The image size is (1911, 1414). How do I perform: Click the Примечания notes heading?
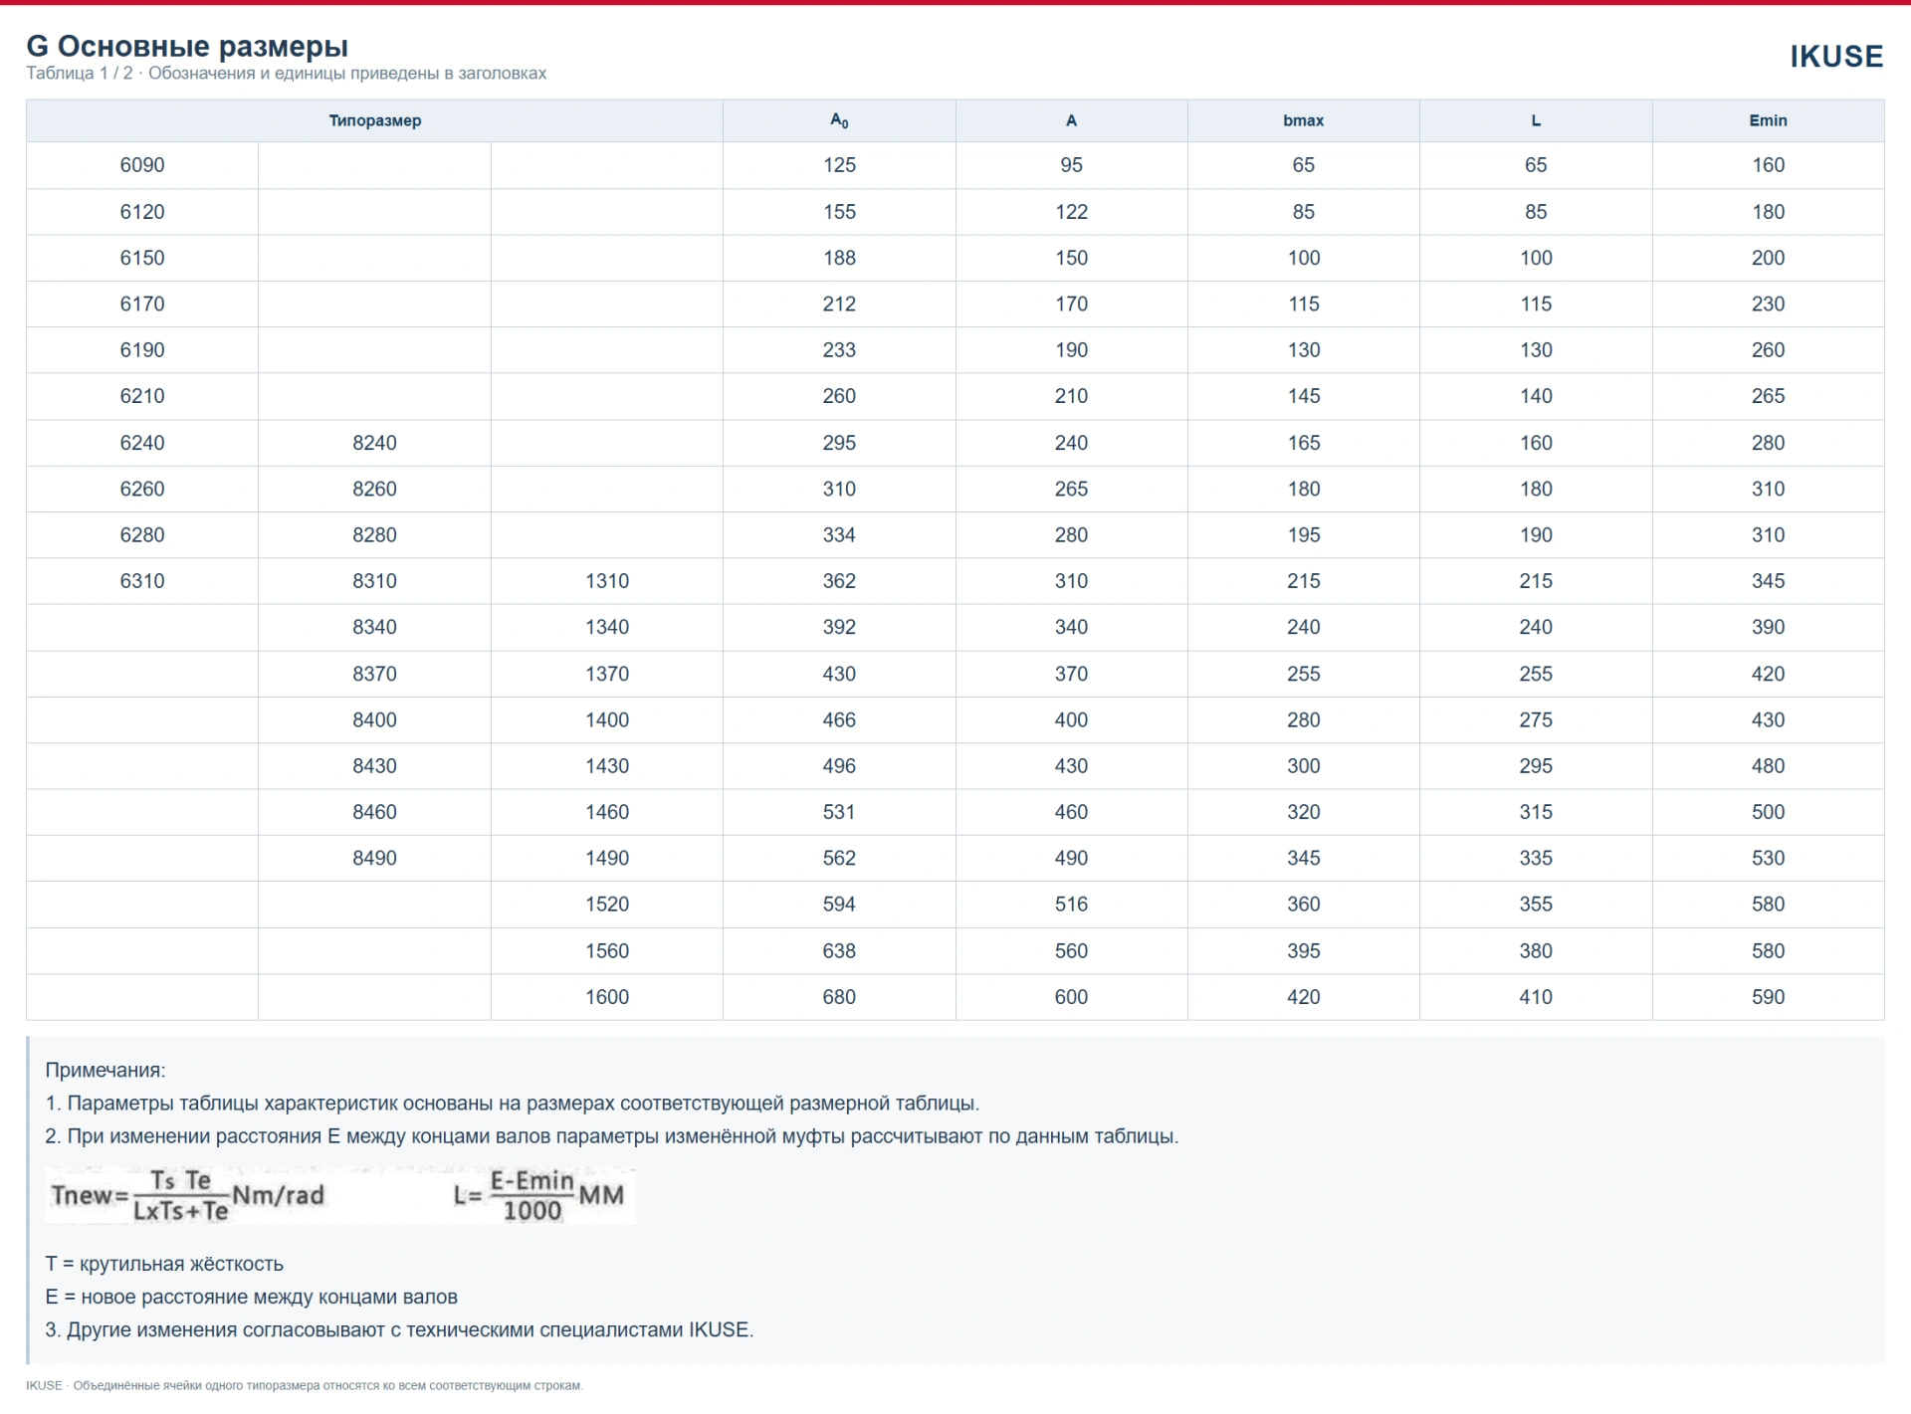point(106,1071)
